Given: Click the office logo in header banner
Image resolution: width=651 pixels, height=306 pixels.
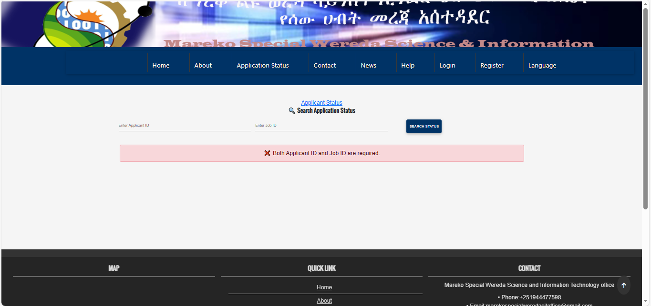Looking at the screenshot, I should (91, 24).
